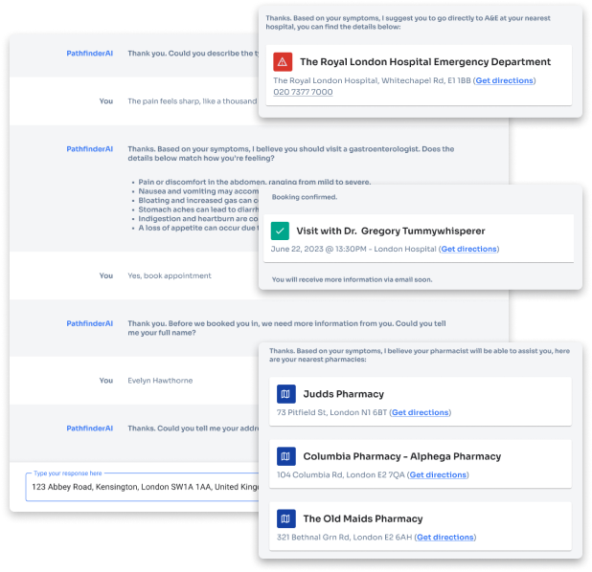Click the 'Yes, book appointment' message
The width and height of the screenshot is (592, 572).
tap(169, 275)
